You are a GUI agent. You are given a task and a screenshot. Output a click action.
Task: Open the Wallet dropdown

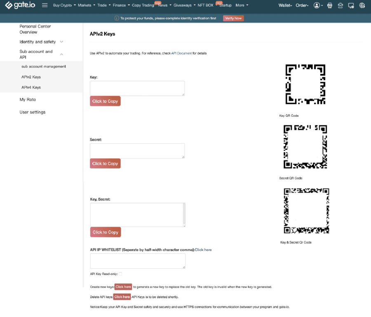(x=285, y=5)
